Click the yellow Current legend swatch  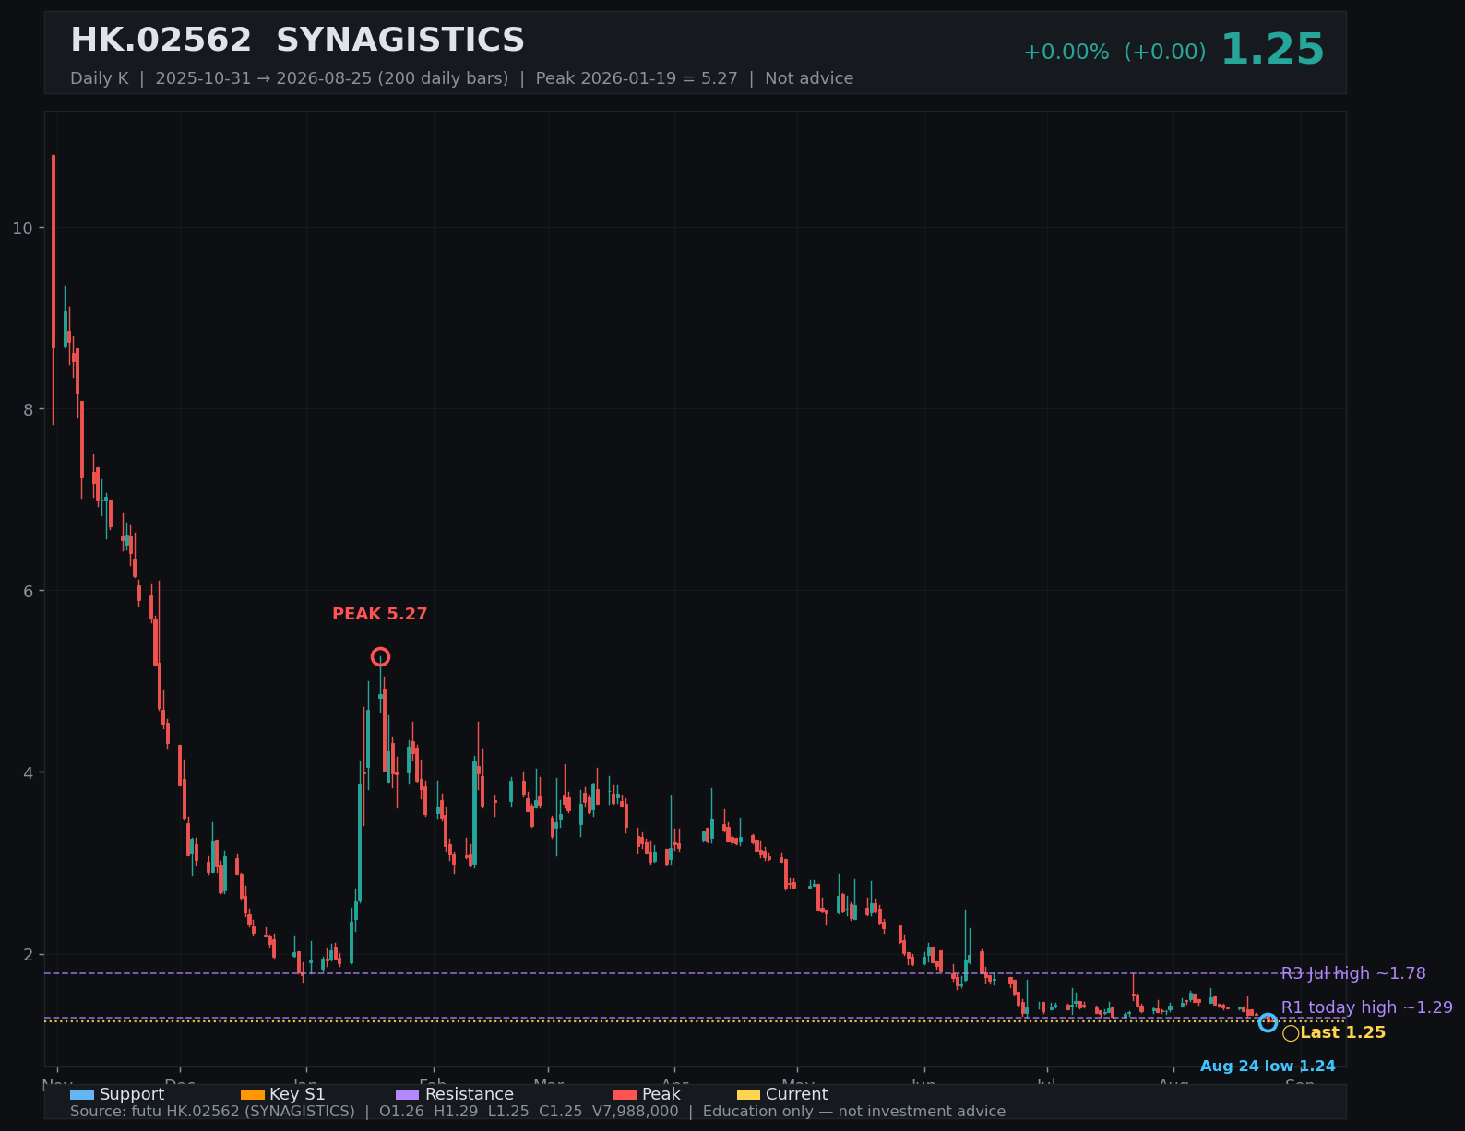[748, 1094]
